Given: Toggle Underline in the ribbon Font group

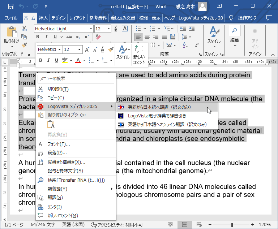Looking at the screenshot, I should (55, 37).
